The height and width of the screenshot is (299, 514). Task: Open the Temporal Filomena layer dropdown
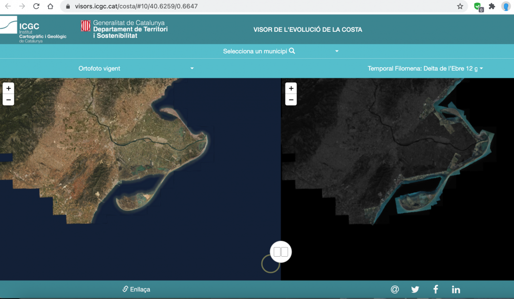(x=425, y=69)
